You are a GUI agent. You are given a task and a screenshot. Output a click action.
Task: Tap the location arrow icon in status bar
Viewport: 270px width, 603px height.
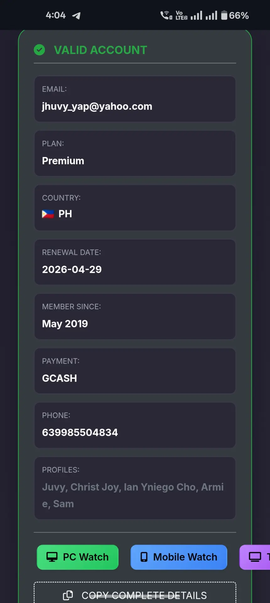click(x=76, y=15)
